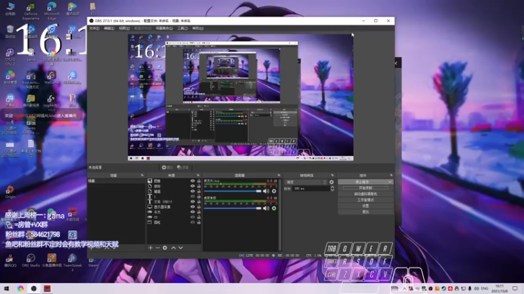The height and width of the screenshot is (294, 524).
Task: Decrease transition duration with down stepper
Action: [x=332, y=190]
